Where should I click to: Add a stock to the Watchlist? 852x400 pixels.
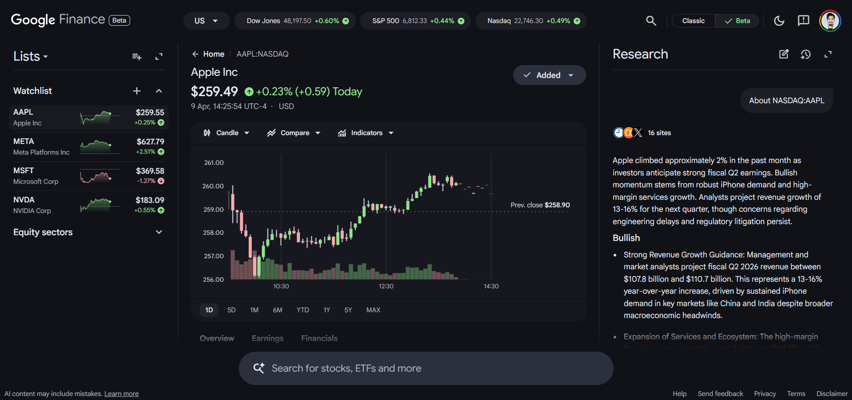(x=136, y=91)
